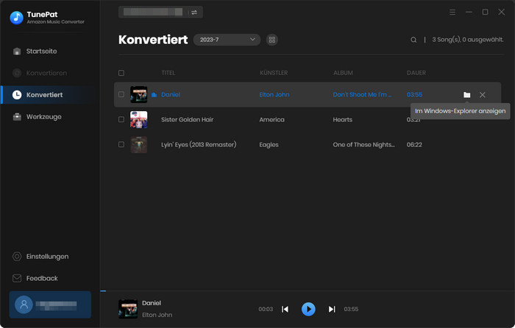The image size is (515, 328).
Task: Open the Konvertieren sidebar item
Action: pos(46,73)
